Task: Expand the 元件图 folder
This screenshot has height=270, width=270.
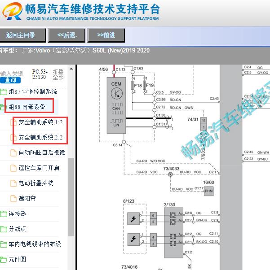Action: (17, 259)
